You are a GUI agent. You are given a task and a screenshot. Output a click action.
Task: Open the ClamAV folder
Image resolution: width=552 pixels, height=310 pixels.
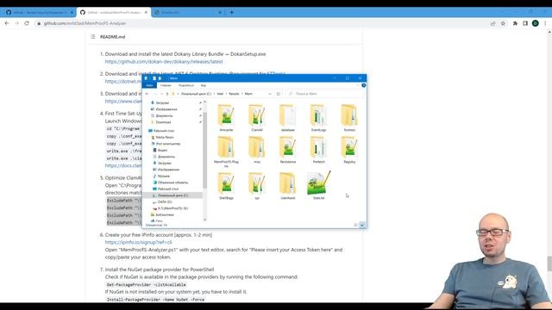(x=257, y=118)
